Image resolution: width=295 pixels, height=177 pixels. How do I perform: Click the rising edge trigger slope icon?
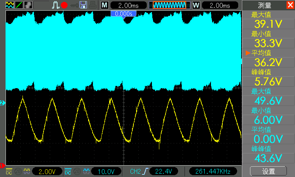pos(145,171)
